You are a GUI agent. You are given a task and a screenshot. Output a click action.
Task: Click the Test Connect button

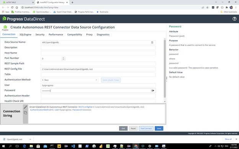pyautogui.click(x=146, y=128)
